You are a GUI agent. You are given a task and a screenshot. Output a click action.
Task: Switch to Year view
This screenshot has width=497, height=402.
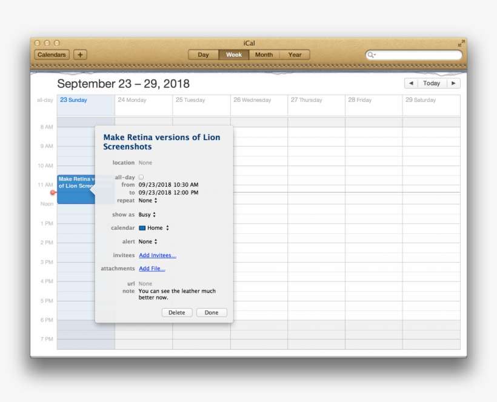point(295,54)
